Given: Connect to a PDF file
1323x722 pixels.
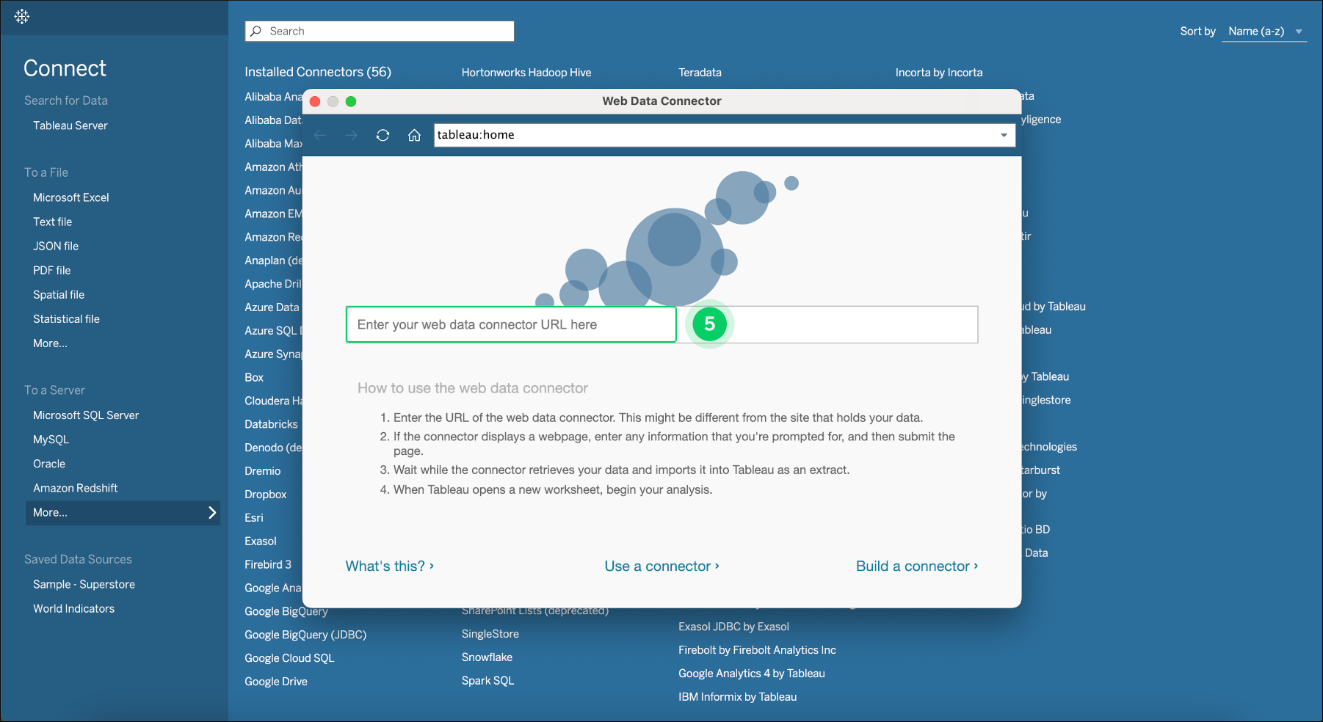Looking at the screenshot, I should (52, 270).
